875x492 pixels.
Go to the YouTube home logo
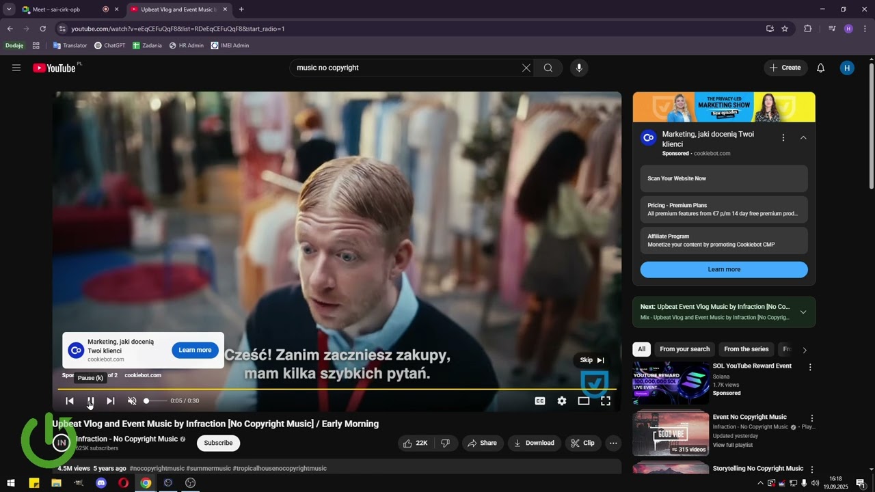(x=54, y=68)
